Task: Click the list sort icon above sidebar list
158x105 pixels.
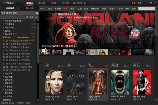Action: click(33, 17)
